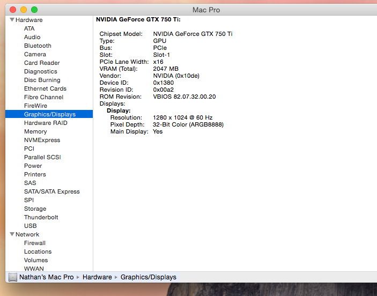The image size is (377, 296).
Task: Select Disc Burning in the sidebar
Action: pos(42,80)
